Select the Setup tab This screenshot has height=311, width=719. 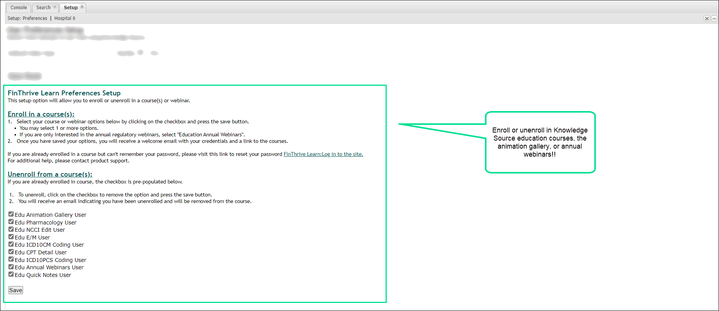coord(71,8)
